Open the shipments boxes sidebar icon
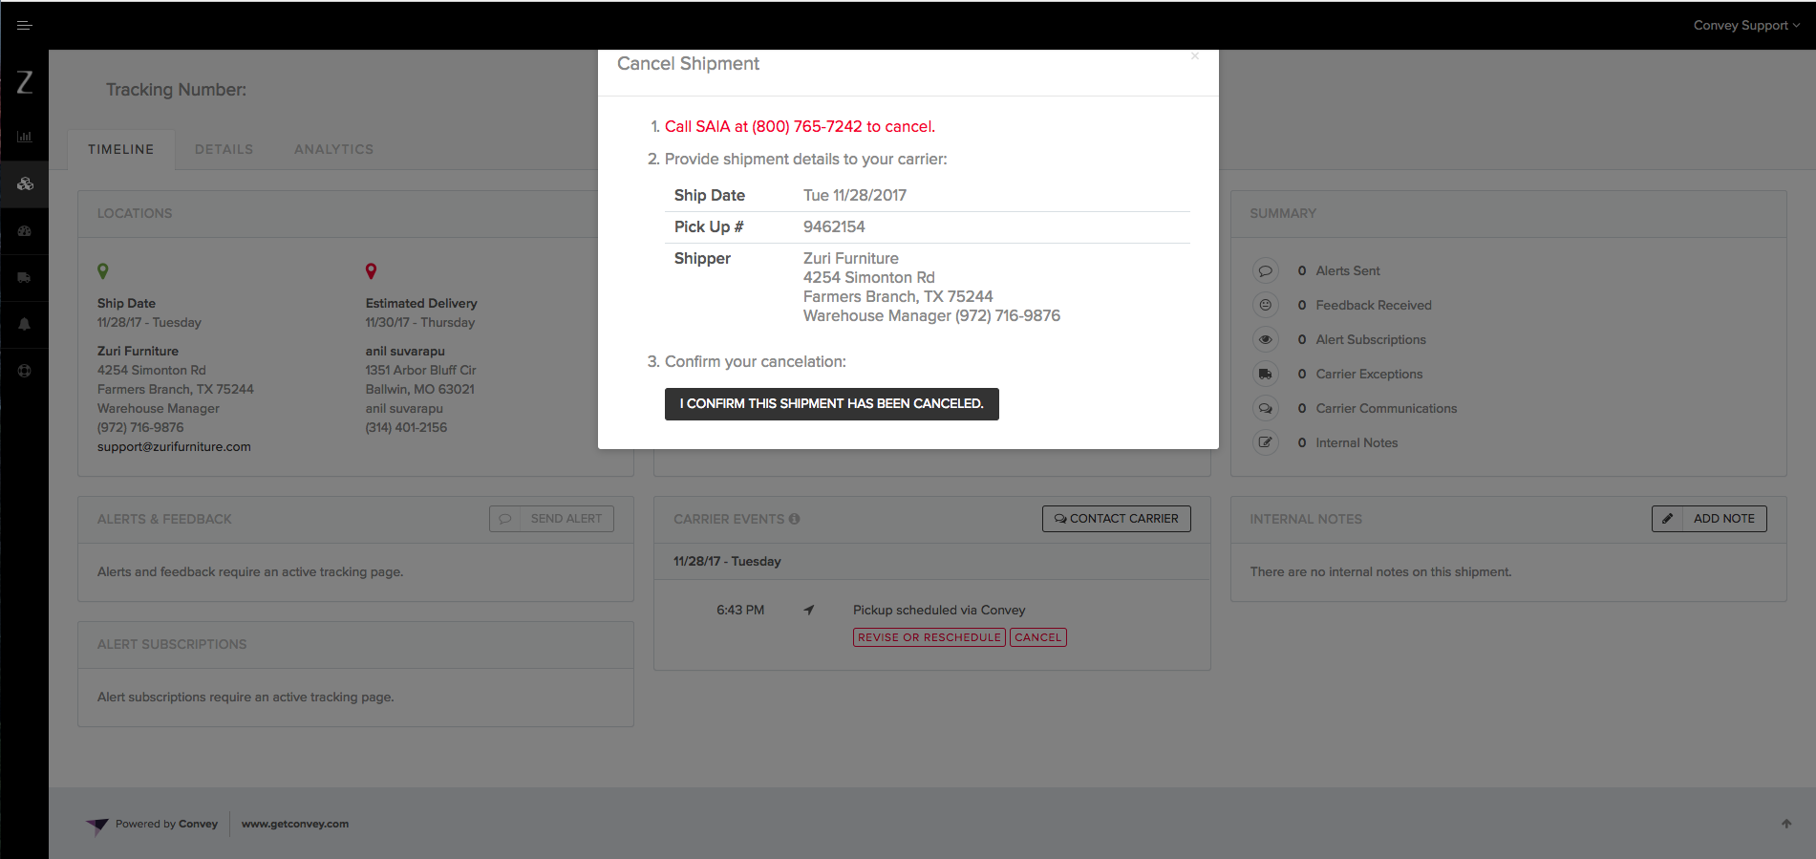1816x859 pixels. (x=25, y=183)
